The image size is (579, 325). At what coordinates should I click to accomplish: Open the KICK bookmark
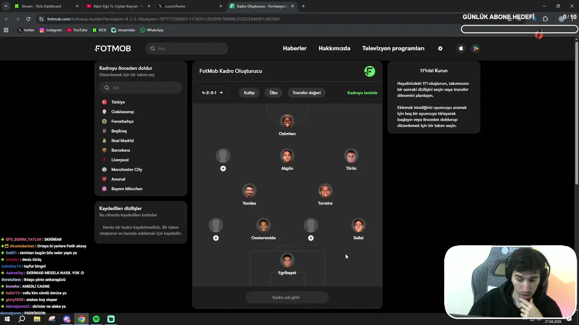[100, 30]
